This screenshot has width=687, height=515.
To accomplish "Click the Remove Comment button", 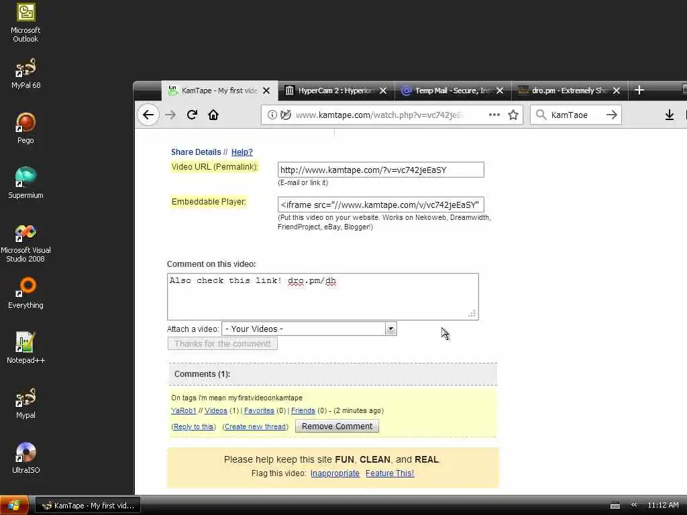I will pyautogui.click(x=337, y=426).
